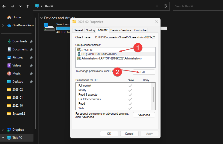Image resolution: width=223 pixels, height=144 pixels.
Task: Click the Advanced button
Action: (144, 115)
